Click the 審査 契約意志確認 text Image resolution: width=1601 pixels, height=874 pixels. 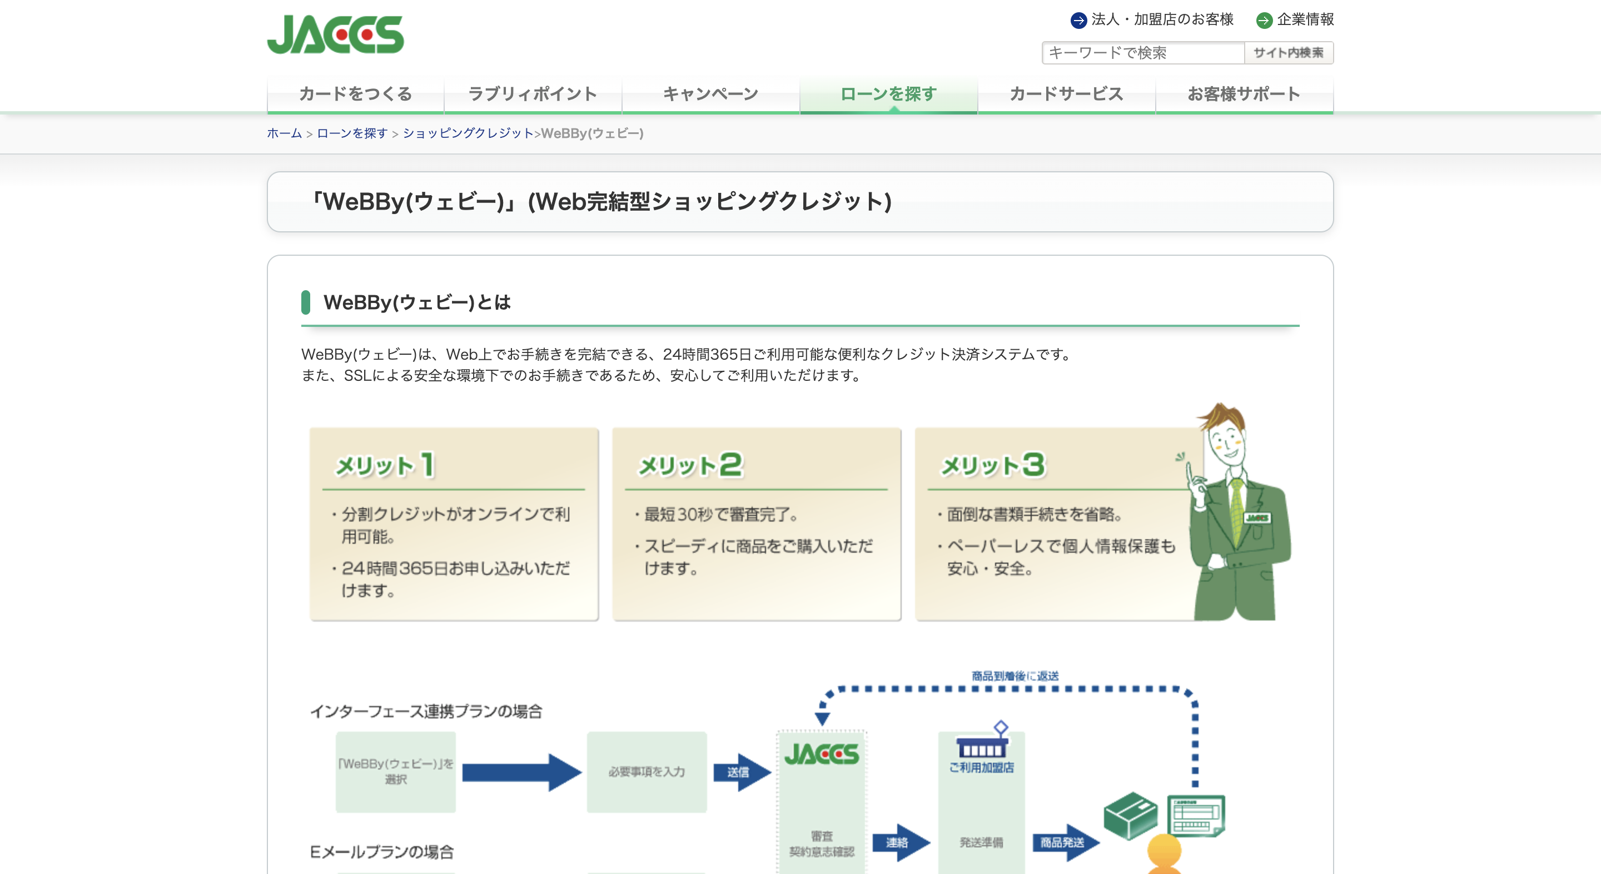pyautogui.click(x=822, y=843)
